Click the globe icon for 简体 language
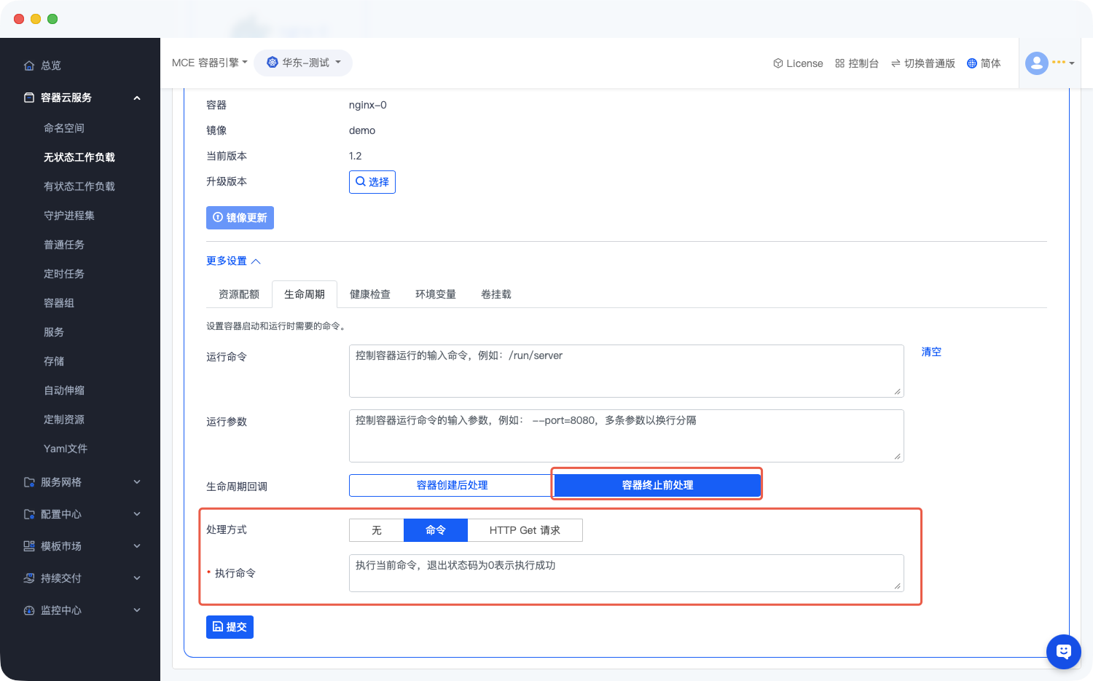 [x=972, y=63]
